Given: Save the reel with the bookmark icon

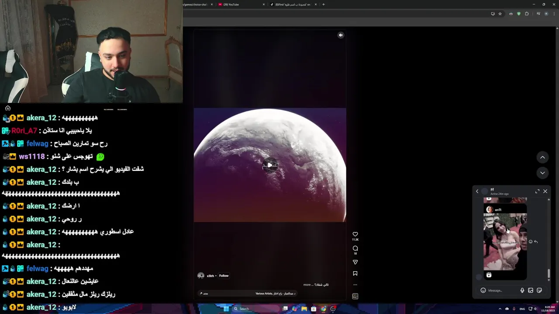Looking at the screenshot, I should coord(355,273).
